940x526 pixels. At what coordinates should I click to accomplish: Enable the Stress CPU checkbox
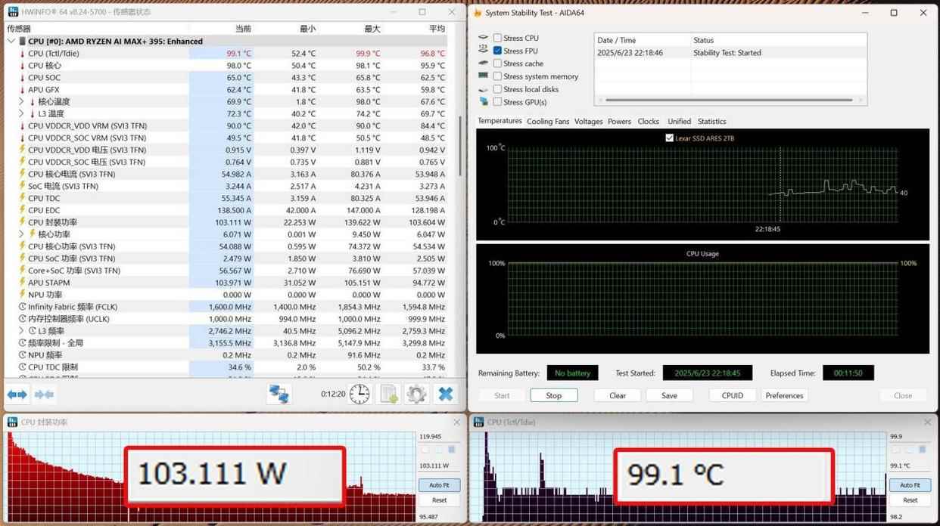point(497,38)
